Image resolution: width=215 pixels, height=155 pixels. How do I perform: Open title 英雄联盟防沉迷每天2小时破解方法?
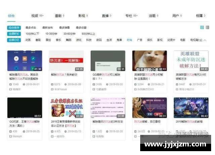pyautogui.click(x=191, y=77)
